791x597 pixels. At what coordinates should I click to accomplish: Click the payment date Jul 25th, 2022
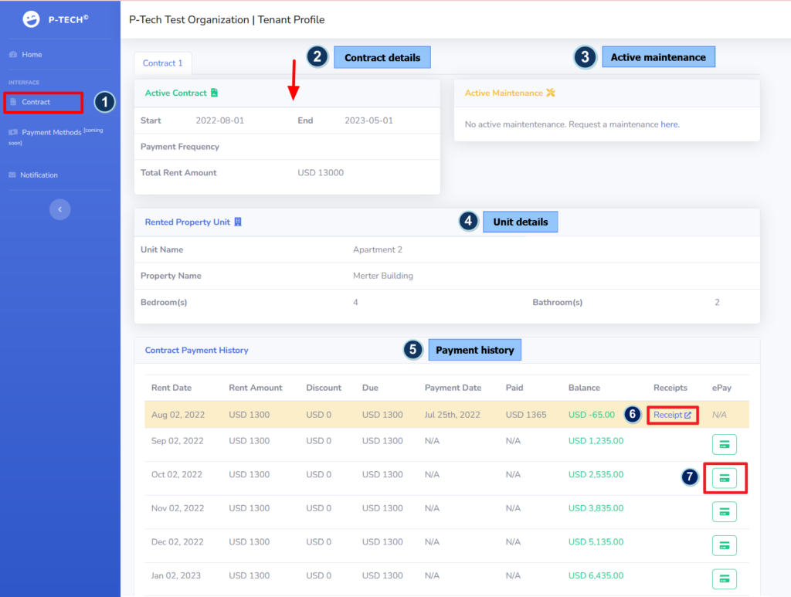coord(453,415)
